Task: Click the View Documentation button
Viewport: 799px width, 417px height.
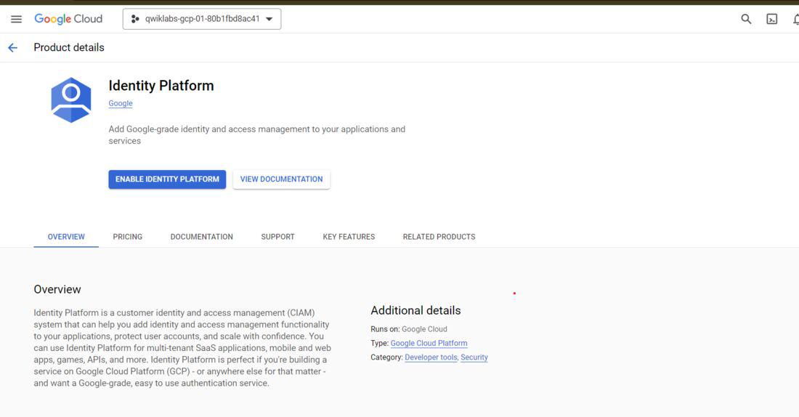Action: pyautogui.click(x=281, y=179)
